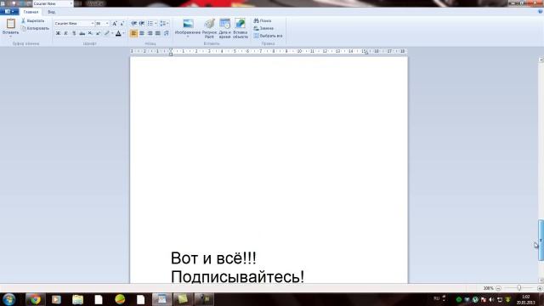Image resolution: width=544 pixels, height=306 pixels.
Task: Insert date and time (Дата и время)
Action: (224, 28)
